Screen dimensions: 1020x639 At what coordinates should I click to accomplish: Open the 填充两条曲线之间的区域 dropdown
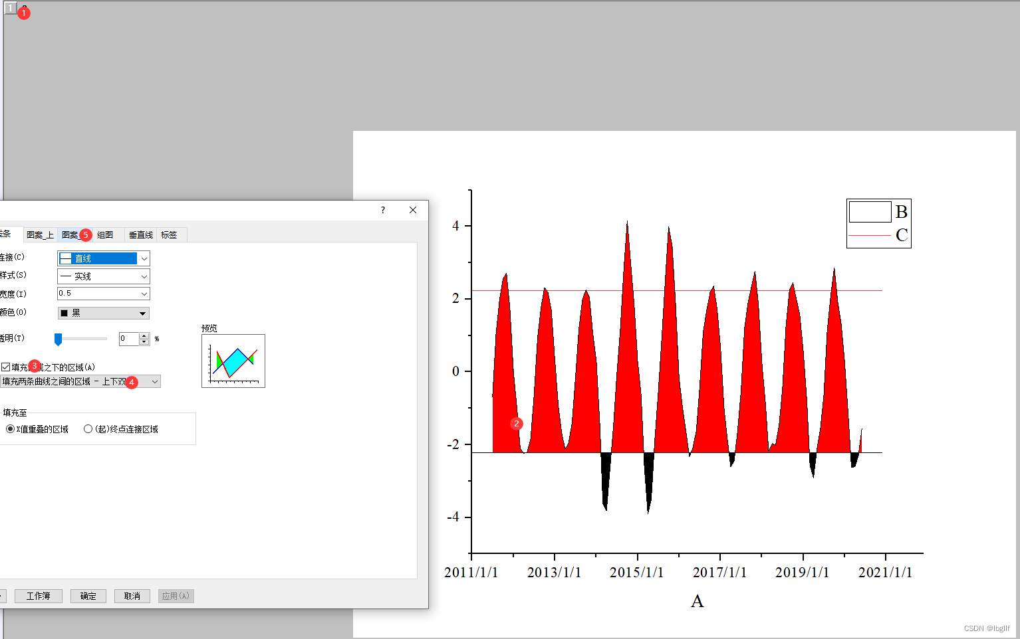coord(80,381)
